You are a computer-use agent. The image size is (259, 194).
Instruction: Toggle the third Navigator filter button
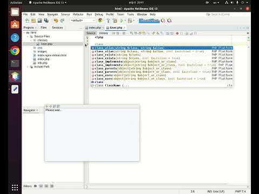click(x=46, y=186)
